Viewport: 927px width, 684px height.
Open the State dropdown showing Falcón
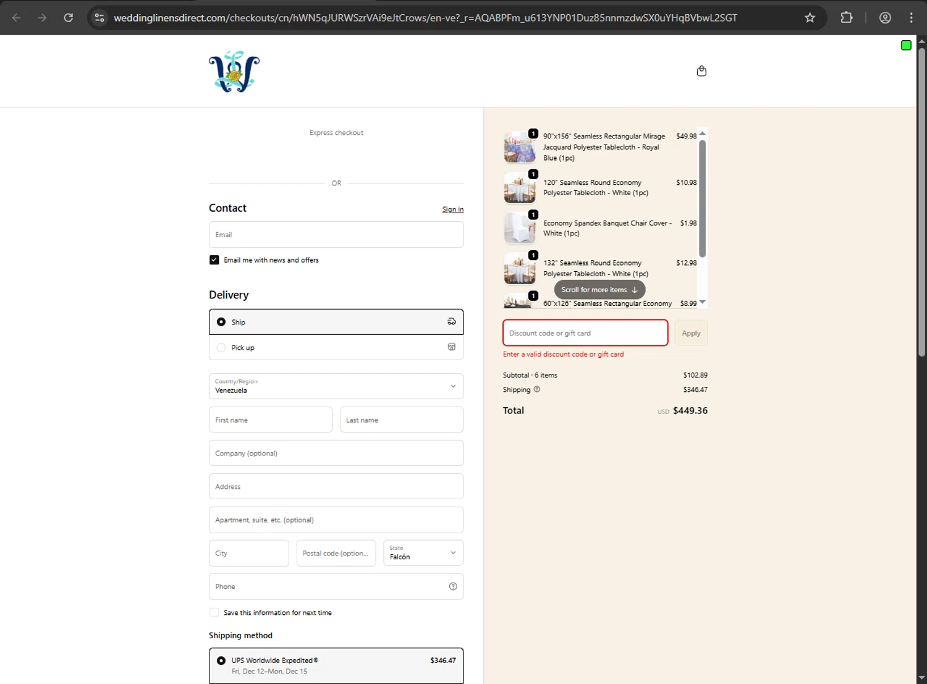[423, 553]
